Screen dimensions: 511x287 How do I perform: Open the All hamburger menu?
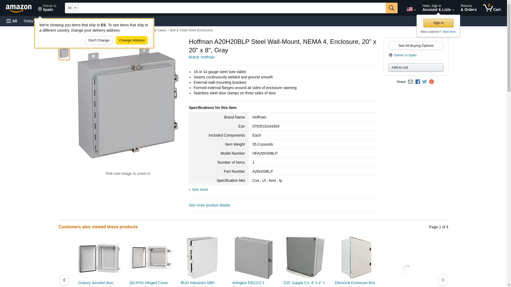12,21
